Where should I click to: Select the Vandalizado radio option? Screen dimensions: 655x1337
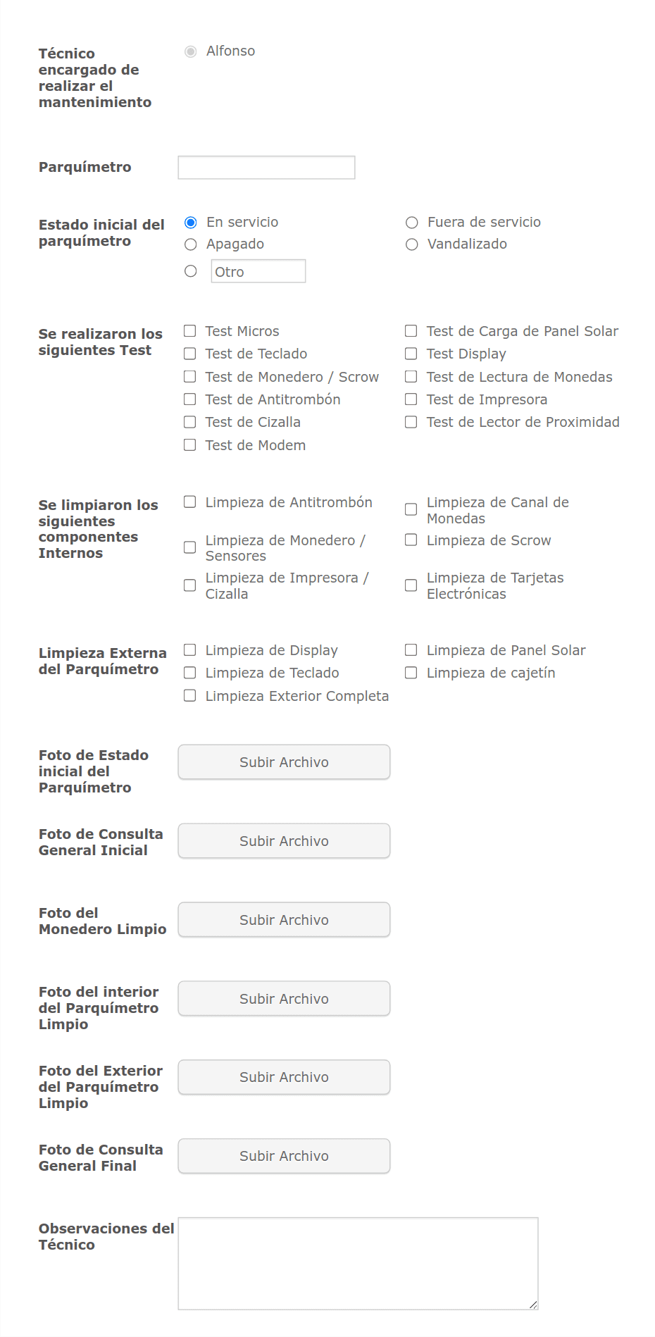412,244
